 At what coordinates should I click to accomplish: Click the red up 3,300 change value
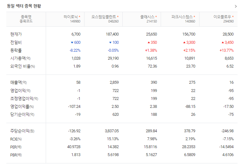point(189,43)
